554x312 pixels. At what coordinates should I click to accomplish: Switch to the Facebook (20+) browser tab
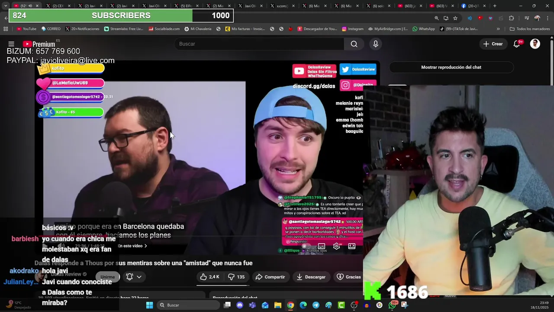(x=473, y=6)
